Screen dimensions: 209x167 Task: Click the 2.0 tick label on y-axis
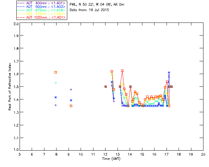coord(16,24)
